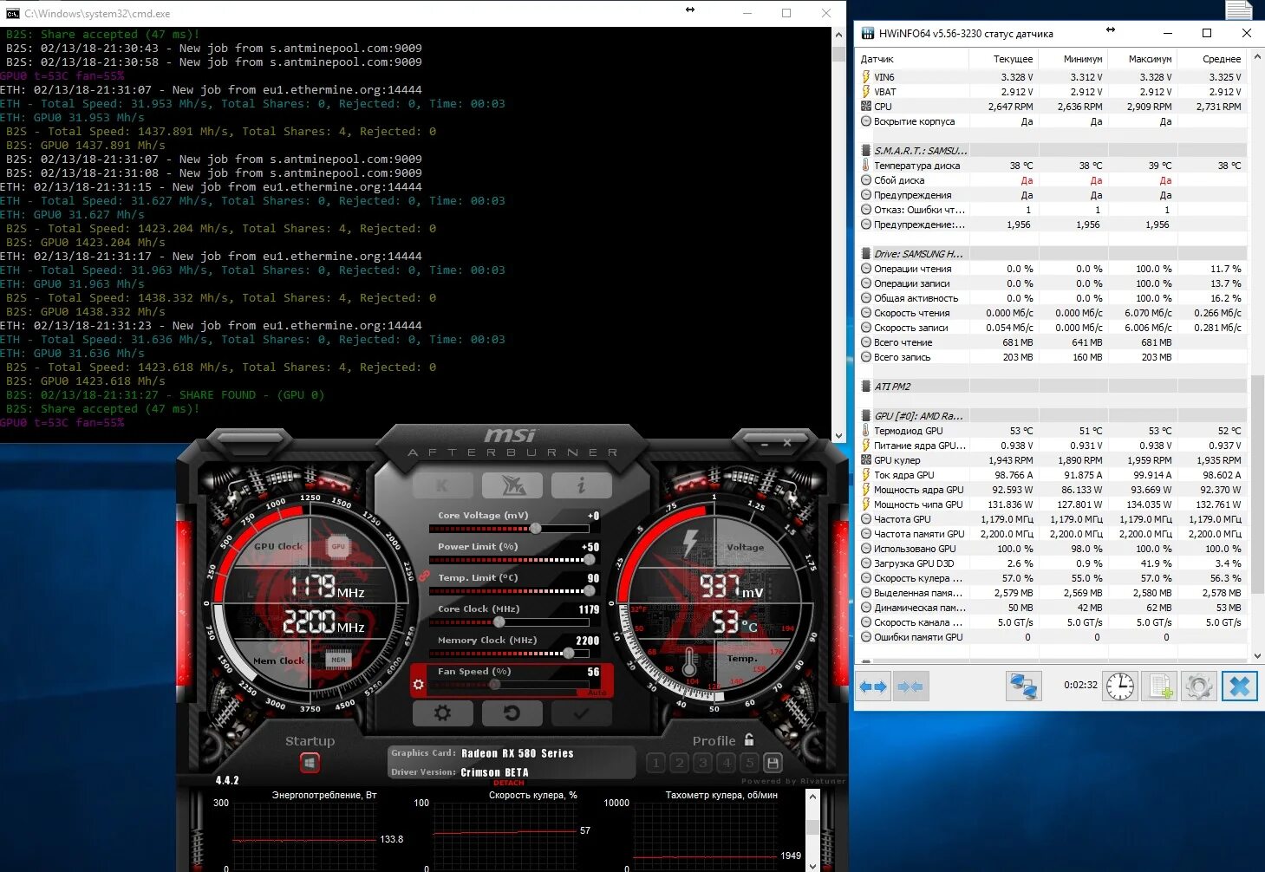Viewport: 1265px width, 872px height.
Task: Open HWiNFO64 title bar app icon menu
Action: [x=867, y=34]
